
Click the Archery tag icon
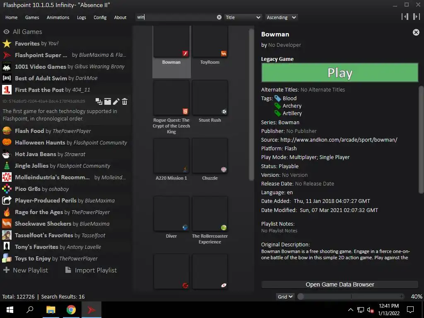click(278, 106)
